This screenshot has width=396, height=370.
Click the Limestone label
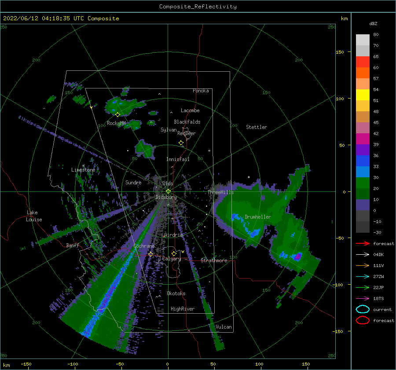pos(83,170)
